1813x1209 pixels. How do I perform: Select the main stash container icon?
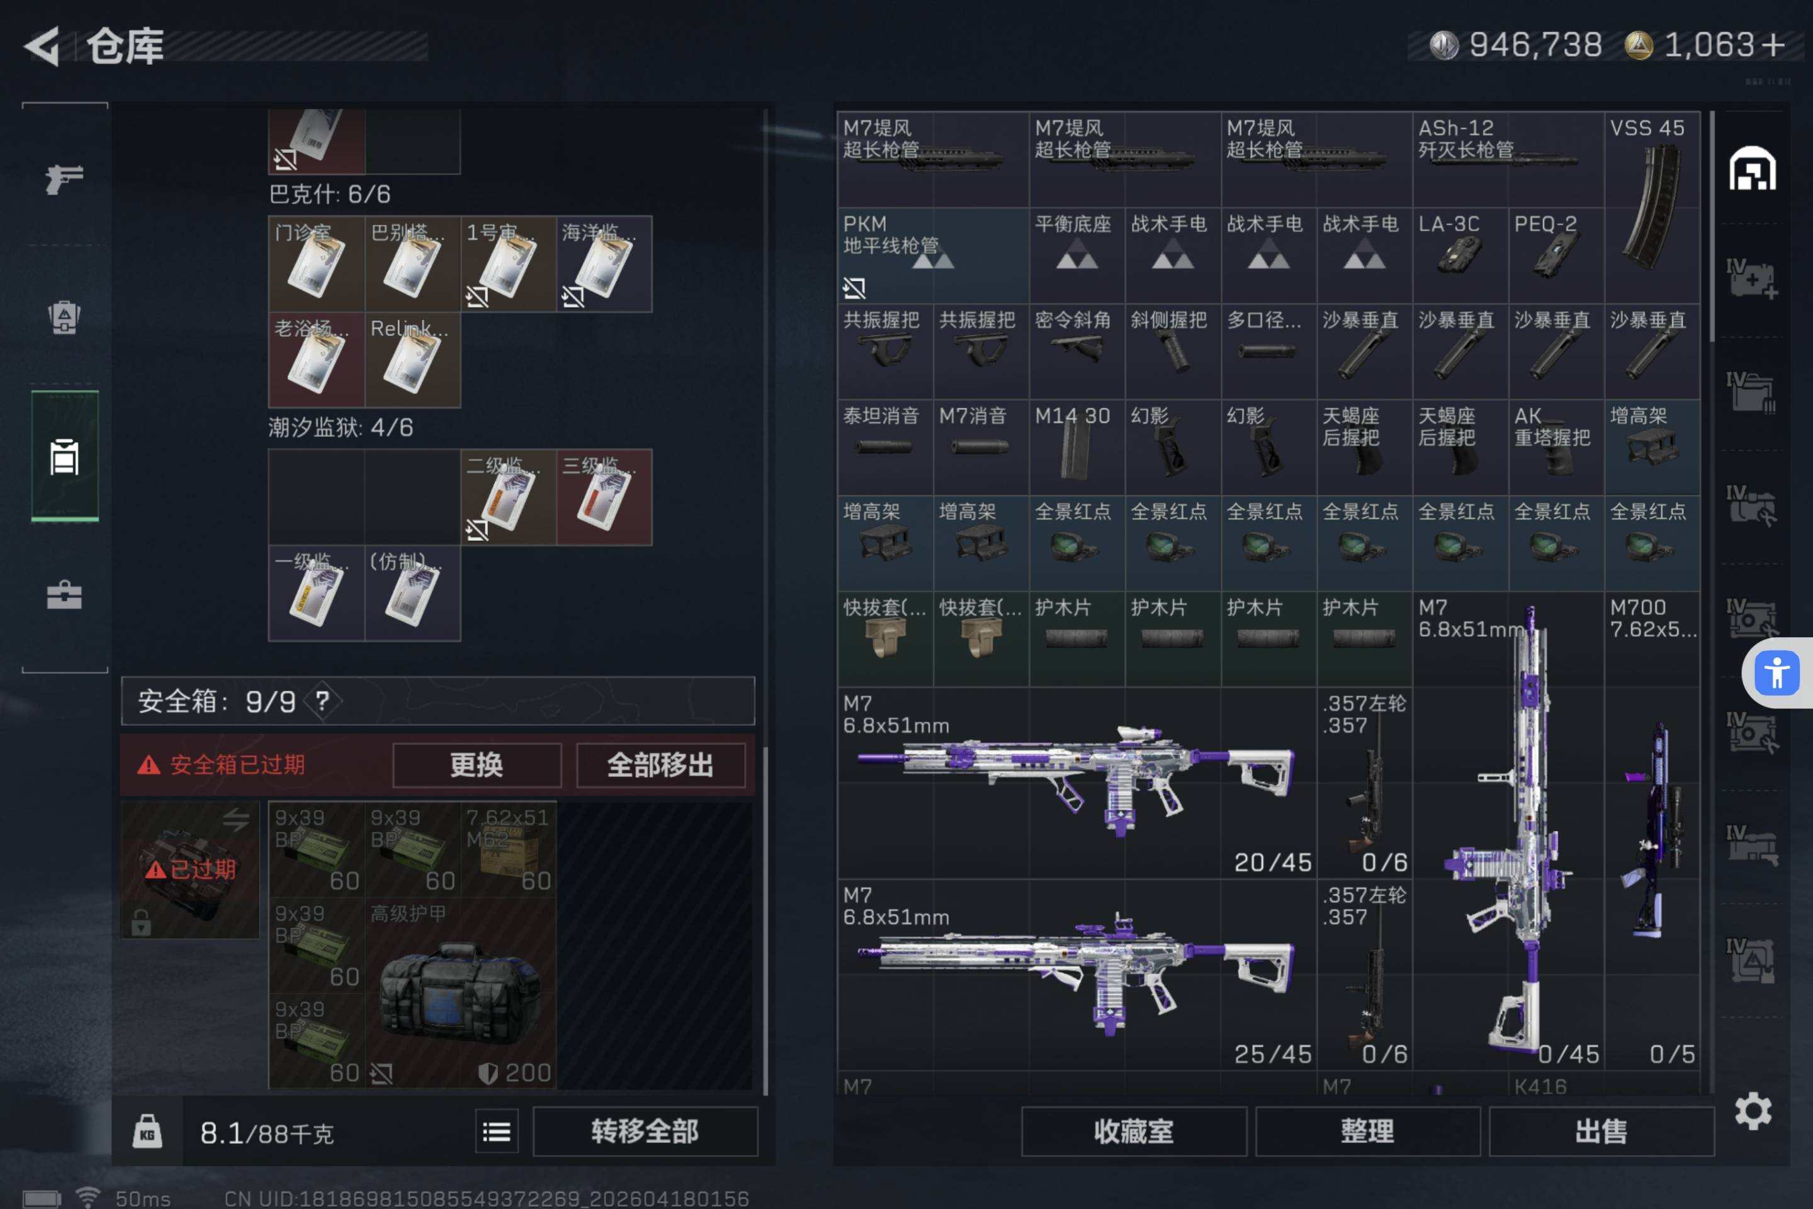[x=1752, y=169]
